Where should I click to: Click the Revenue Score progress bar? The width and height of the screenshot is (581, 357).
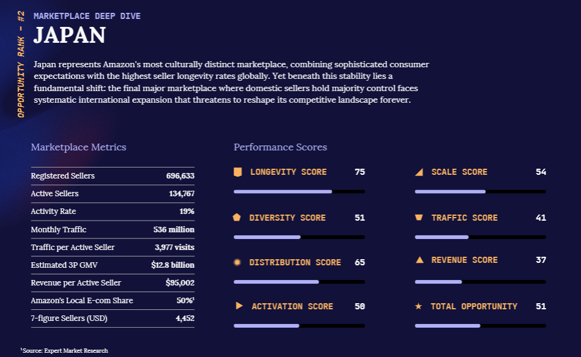click(480, 282)
